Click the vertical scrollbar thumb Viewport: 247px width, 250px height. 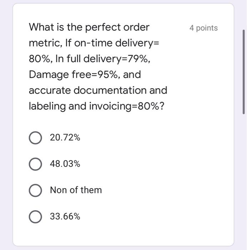click(x=244, y=71)
